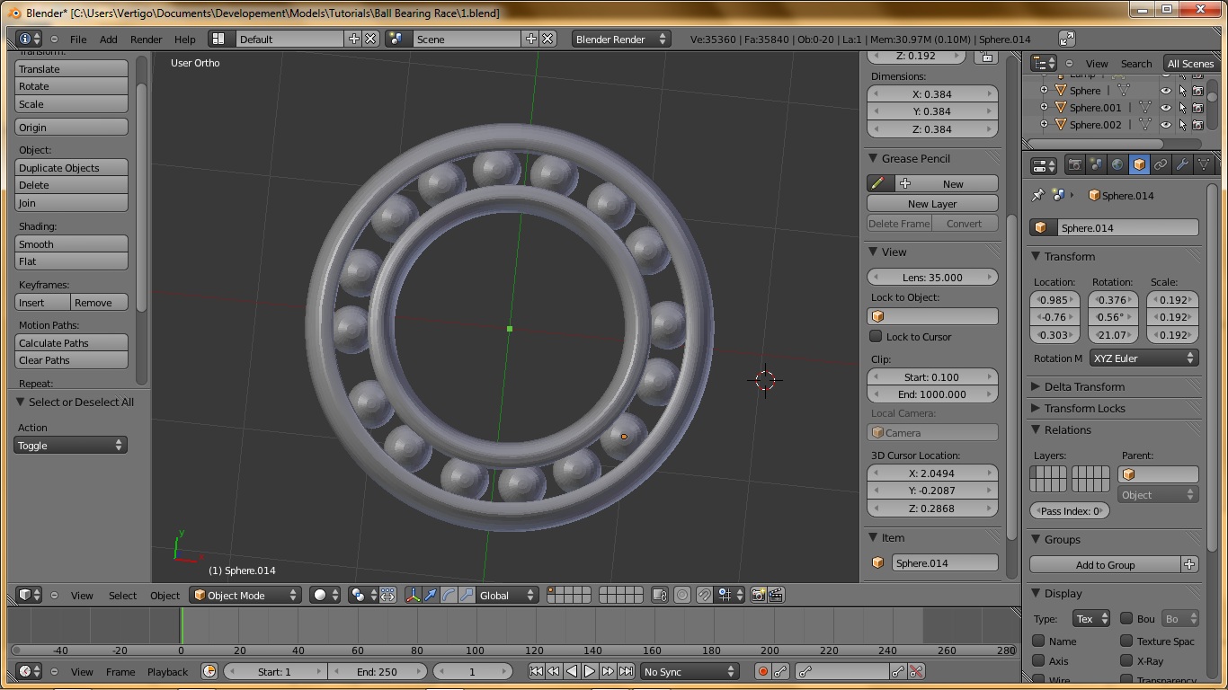Screen dimensions: 1228x690
Task: Click the Duplicate Objects button
Action: [71, 168]
